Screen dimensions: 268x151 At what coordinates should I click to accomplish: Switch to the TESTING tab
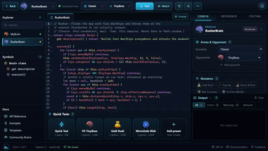(x=255, y=16)
